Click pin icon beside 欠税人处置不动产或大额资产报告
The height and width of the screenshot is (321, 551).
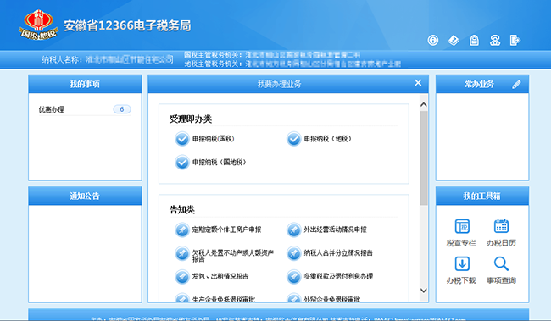click(182, 253)
